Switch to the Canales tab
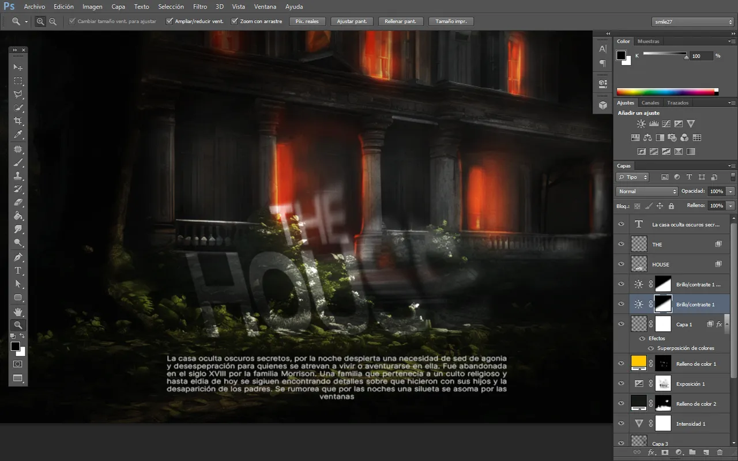The height and width of the screenshot is (461, 738). pyautogui.click(x=650, y=103)
